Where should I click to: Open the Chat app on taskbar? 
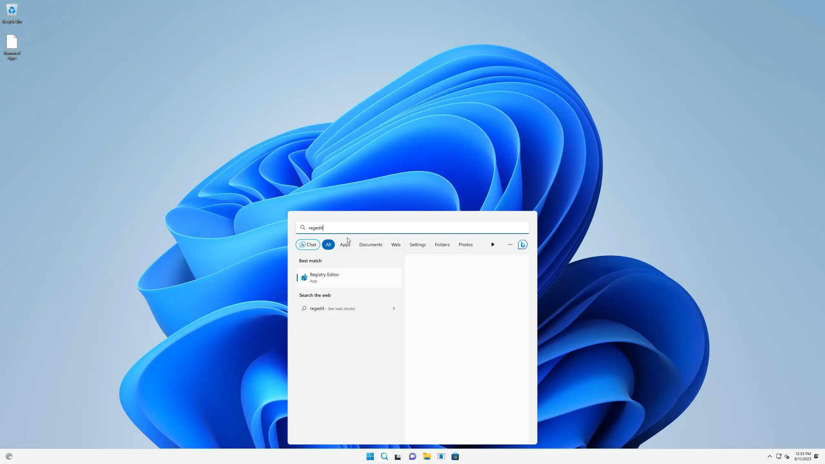412,456
